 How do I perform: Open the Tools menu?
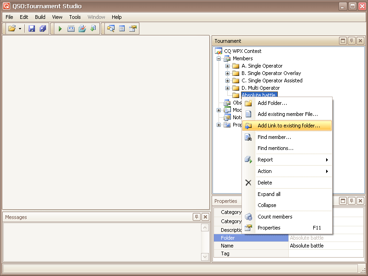(x=75, y=17)
